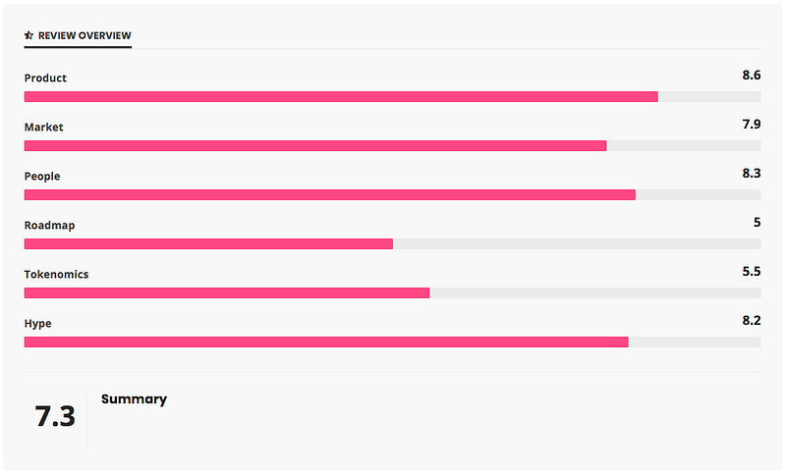The height and width of the screenshot is (473, 786).
Task: Click the Market label
Action: [44, 128]
